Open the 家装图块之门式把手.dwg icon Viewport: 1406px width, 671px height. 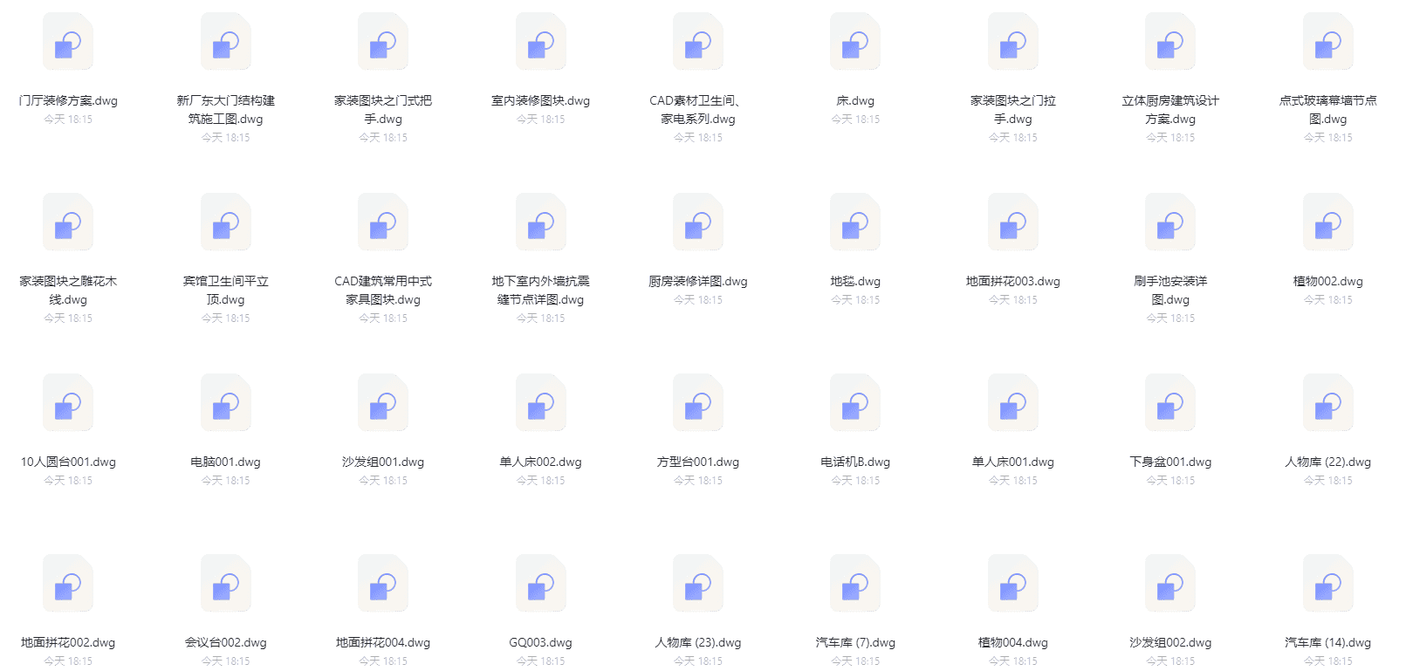[x=383, y=42]
